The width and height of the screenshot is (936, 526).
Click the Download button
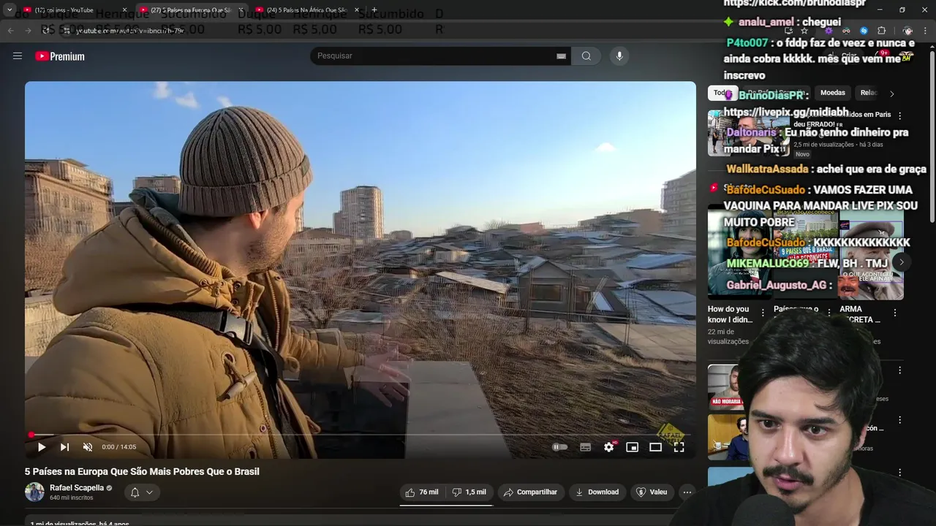click(597, 492)
